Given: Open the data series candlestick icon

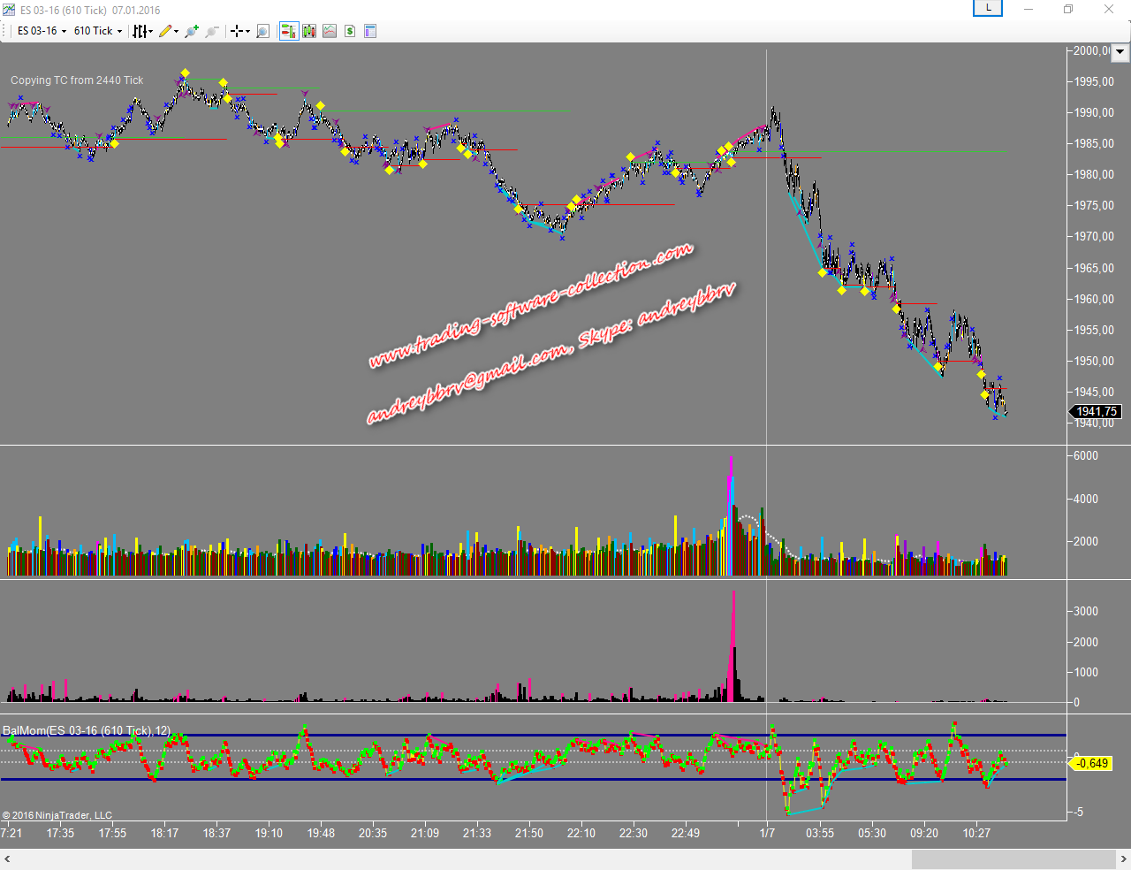Looking at the screenshot, I should click(309, 31).
